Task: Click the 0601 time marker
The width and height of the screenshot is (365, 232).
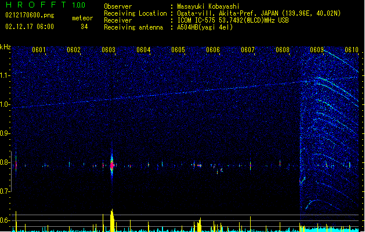Action: click(x=39, y=50)
